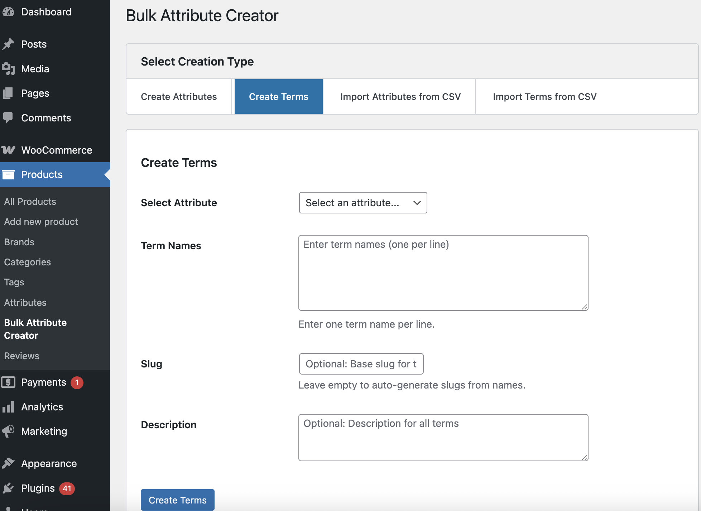Image resolution: width=701 pixels, height=511 pixels.
Task: Click the Analytics bar chart icon
Action: [8, 407]
